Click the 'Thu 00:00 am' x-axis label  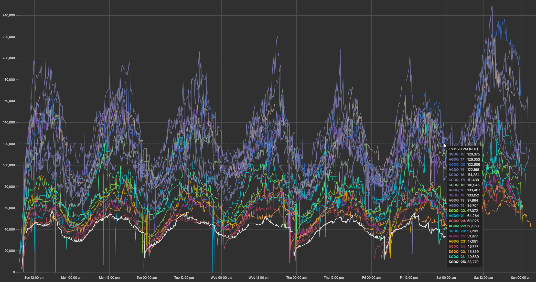tap(296, 278)
